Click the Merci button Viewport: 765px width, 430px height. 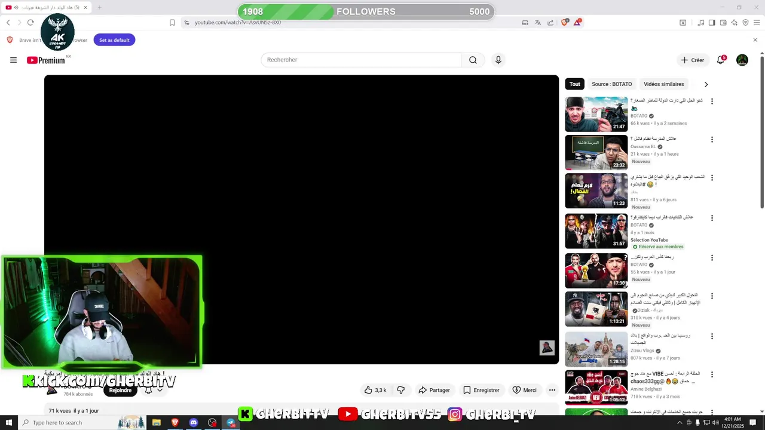(524, 390)
